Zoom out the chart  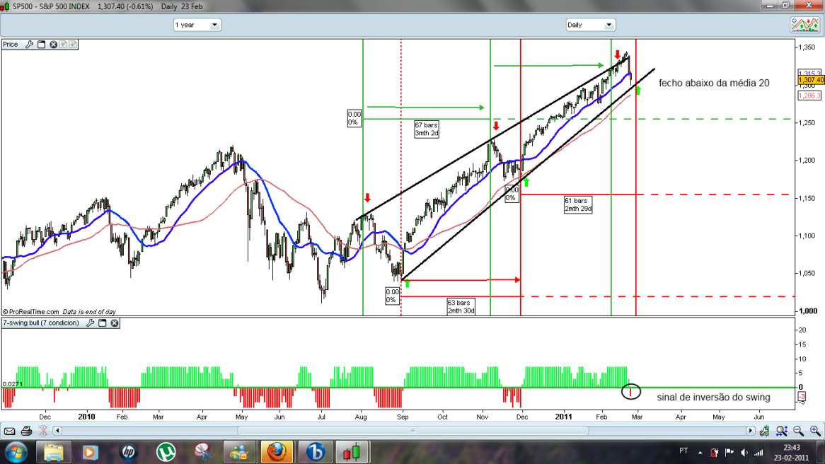(x=798, y=431)
